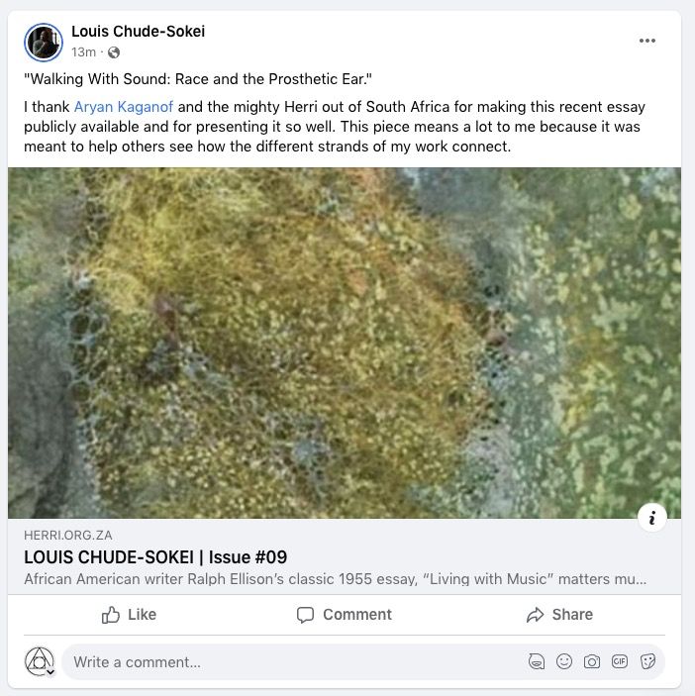Like the post
This screenshot has width=695, height=696.
tap(130, 615)
